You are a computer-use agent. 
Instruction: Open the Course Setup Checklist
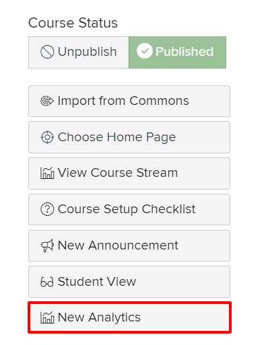[129, 209]
